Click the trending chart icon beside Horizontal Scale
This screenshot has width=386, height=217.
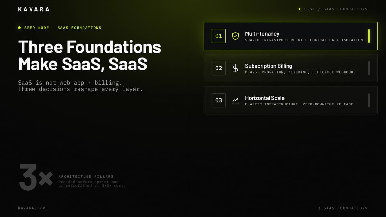pos(235,100)
